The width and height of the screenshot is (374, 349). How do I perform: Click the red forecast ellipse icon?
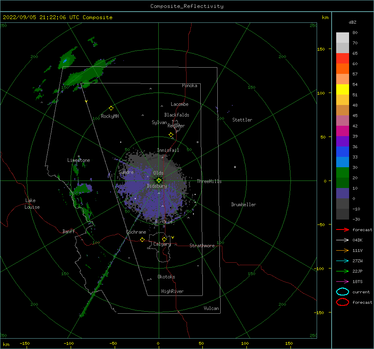pyautogui.click(x=342, y=302)
